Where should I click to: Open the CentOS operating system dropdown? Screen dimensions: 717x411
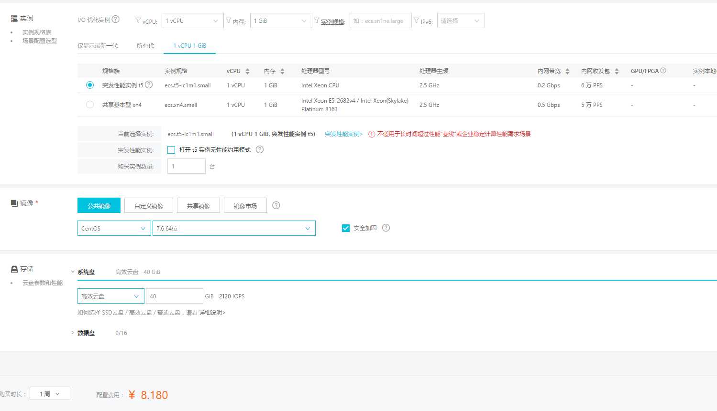pyautogui.click(x=114, y=228)
